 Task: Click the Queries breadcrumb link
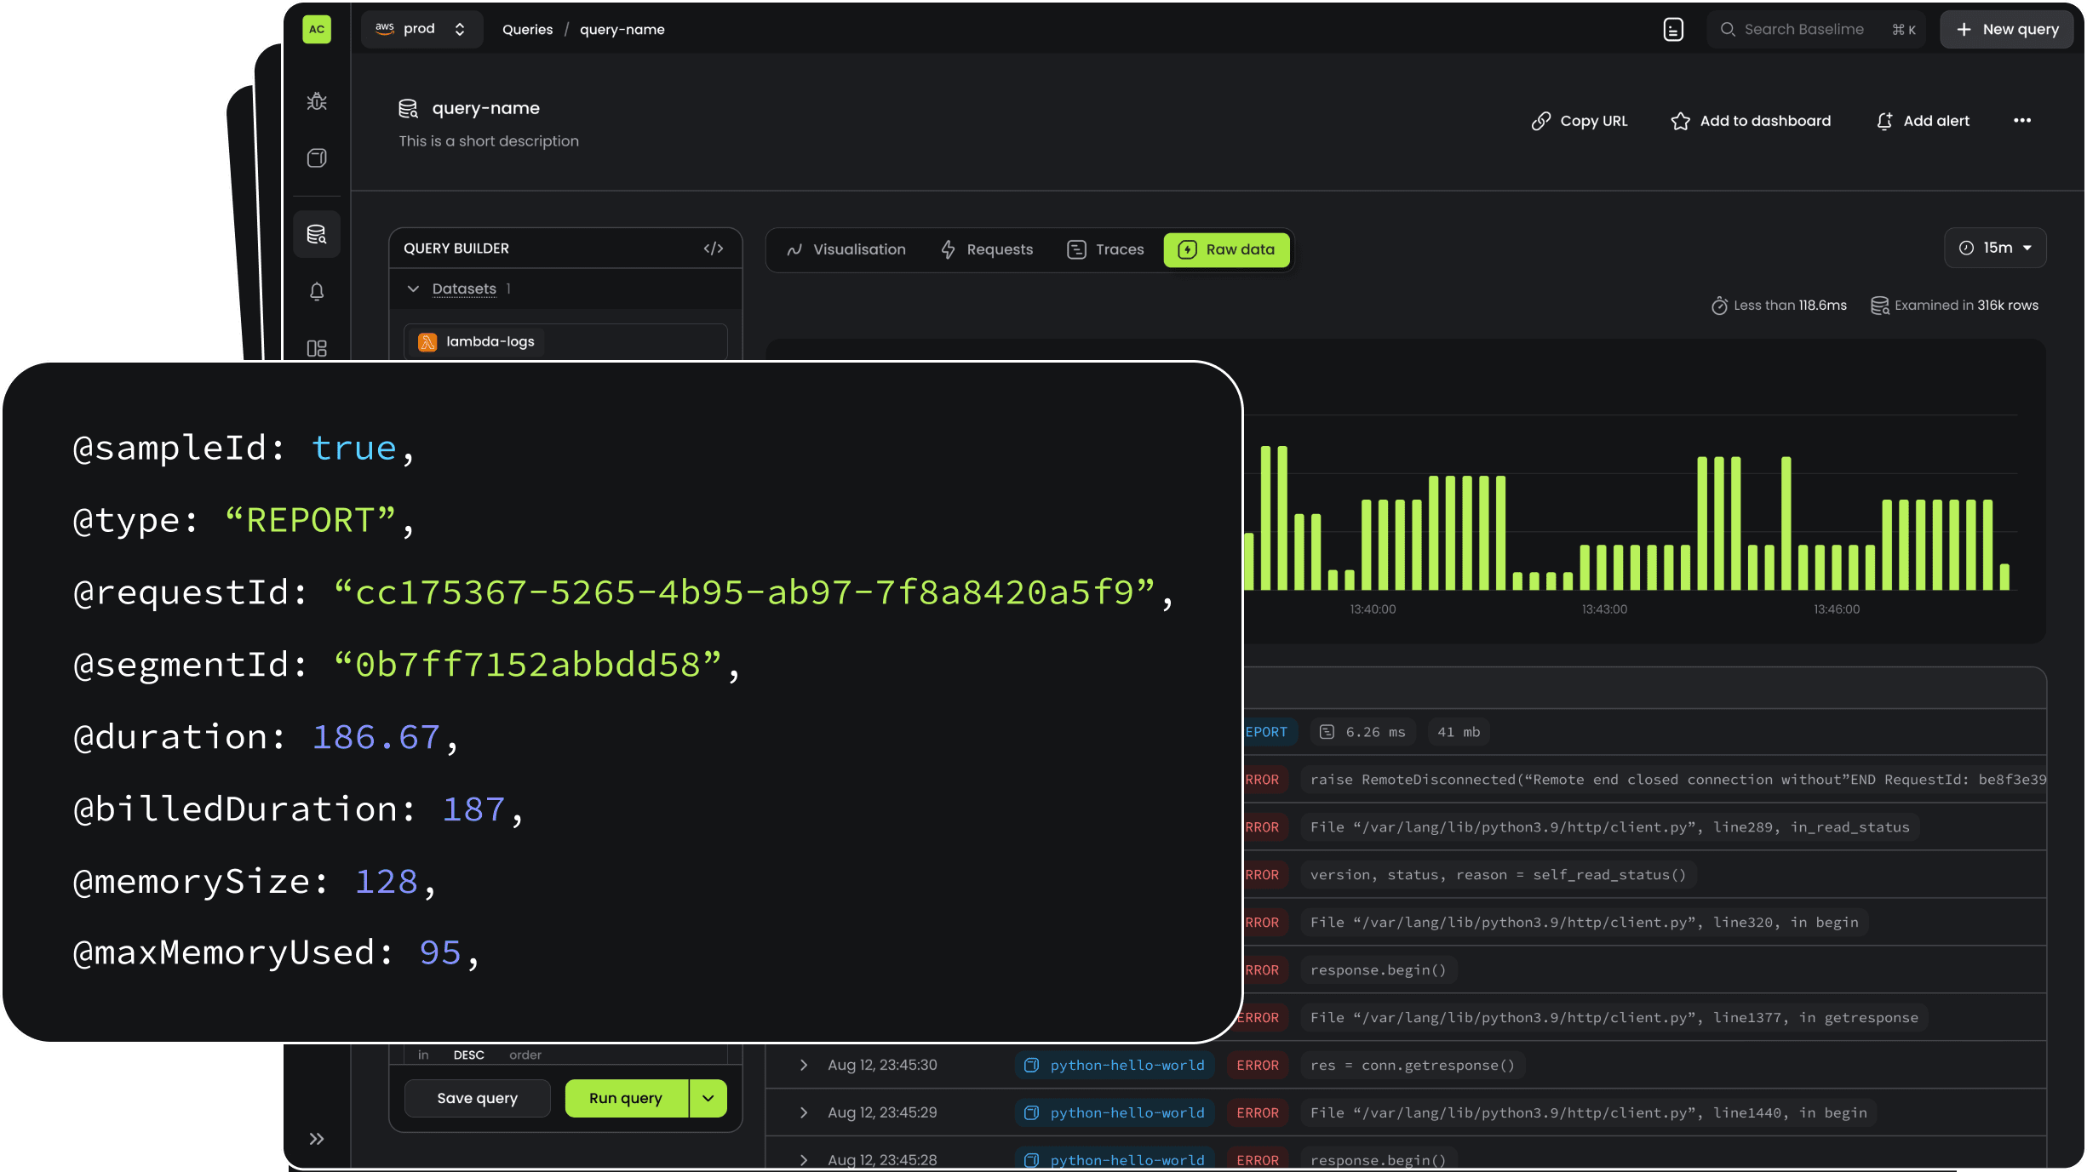527,30
